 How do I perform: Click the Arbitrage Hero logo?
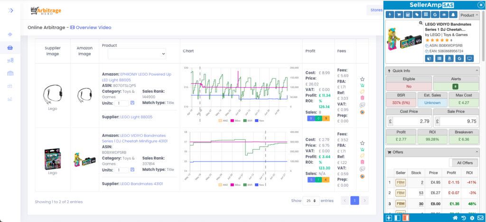(x=46, y=10)
